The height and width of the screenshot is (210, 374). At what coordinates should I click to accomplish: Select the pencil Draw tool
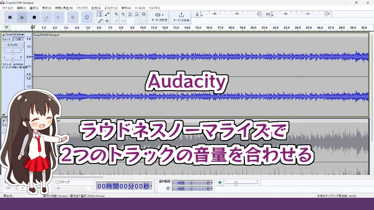click(x=100, y=21)
